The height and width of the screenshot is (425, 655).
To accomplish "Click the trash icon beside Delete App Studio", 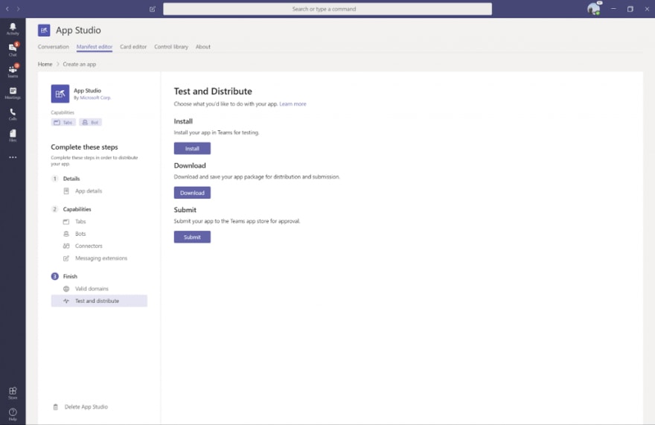I will point(56,406).
